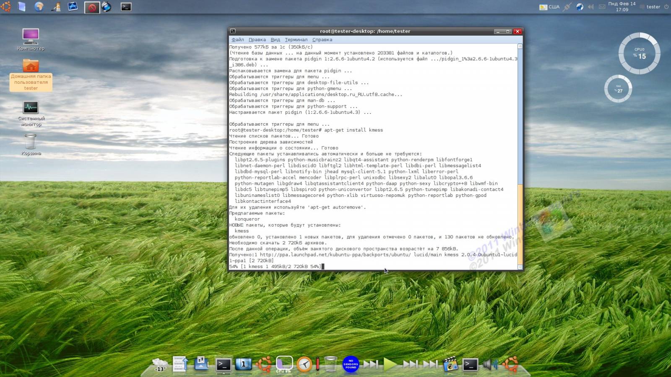
Task: Click the 'Rebuilding /usr/share/applications' line
Action: click(315, 94)
